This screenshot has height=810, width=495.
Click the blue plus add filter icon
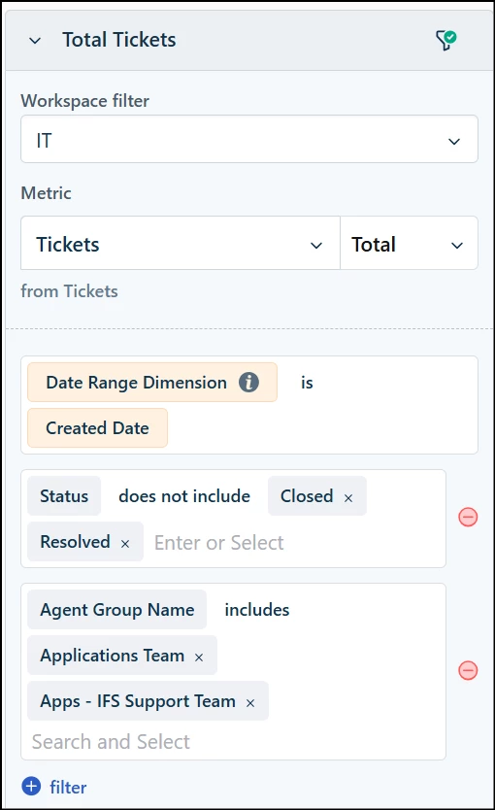31,787
